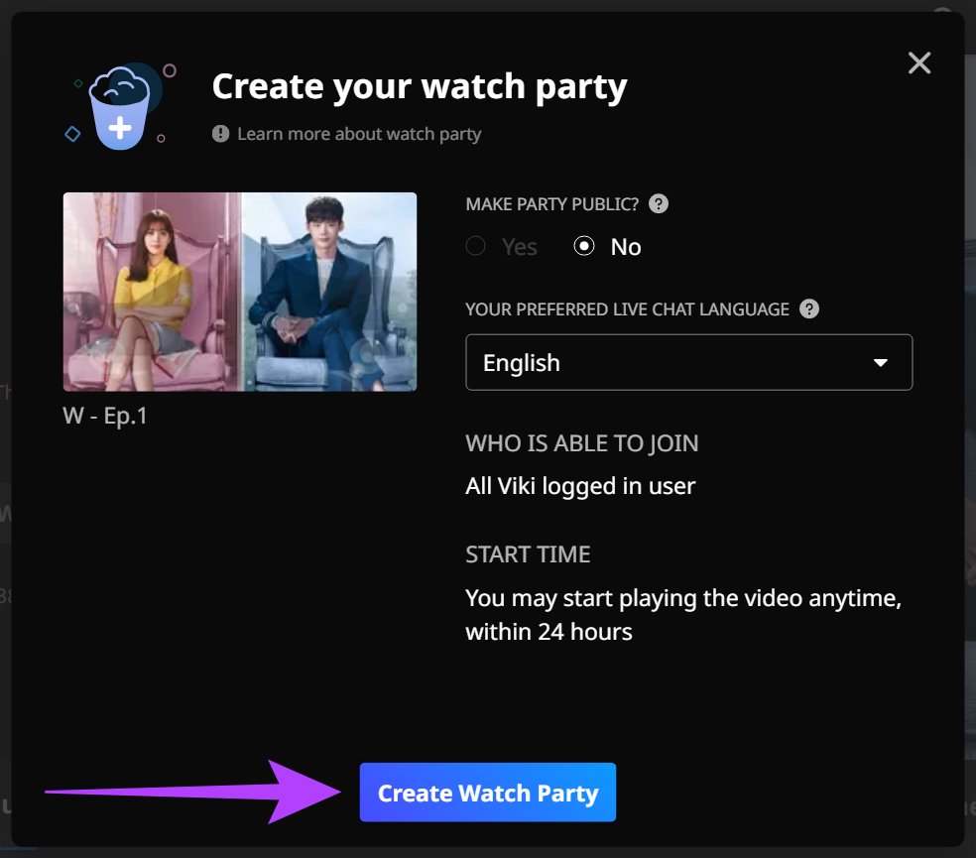Viewport: 976px width, 858px height.
Task: Click the Make Party Public label
Action: tap(551, 204)
